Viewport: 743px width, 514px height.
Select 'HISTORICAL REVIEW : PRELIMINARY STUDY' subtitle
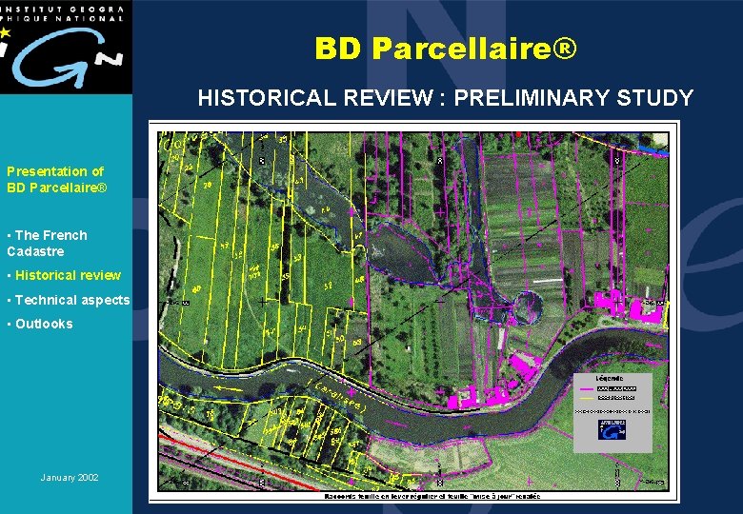(446, 97)
